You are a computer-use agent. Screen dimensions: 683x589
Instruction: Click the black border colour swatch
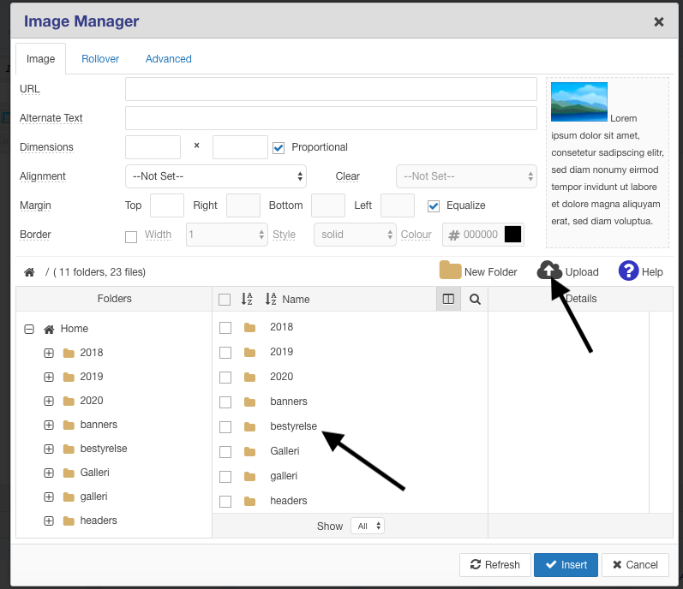512,235
